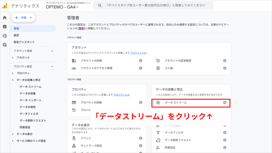Open Reports via the bar chart sidebar icon

click(5, 27)
